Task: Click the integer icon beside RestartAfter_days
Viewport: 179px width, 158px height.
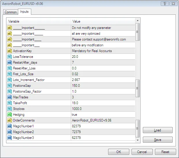Action: pos(10,63)
